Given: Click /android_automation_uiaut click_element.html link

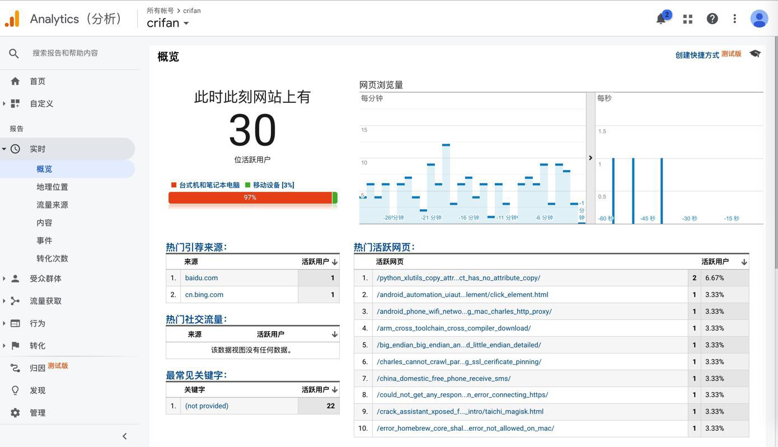Looking at the screenshot, I should pyautogui.click(x=462, y=295).
